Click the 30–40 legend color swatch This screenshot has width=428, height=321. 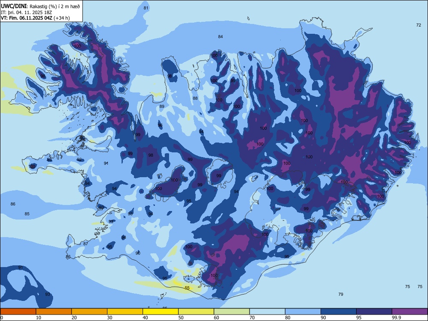(125, 312)
